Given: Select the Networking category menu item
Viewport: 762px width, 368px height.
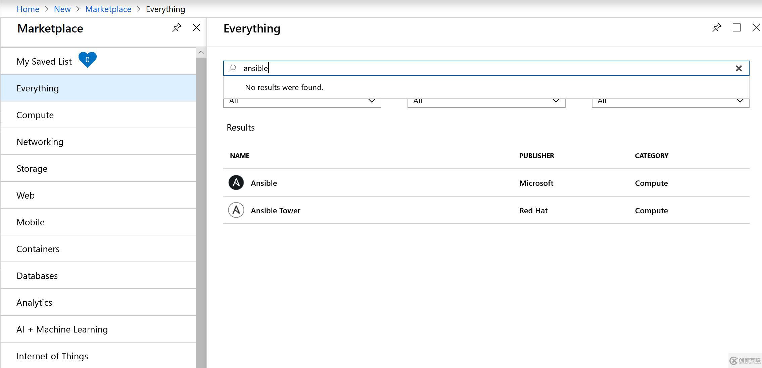Looking at the screenshot, I should (x=40, y=142).
